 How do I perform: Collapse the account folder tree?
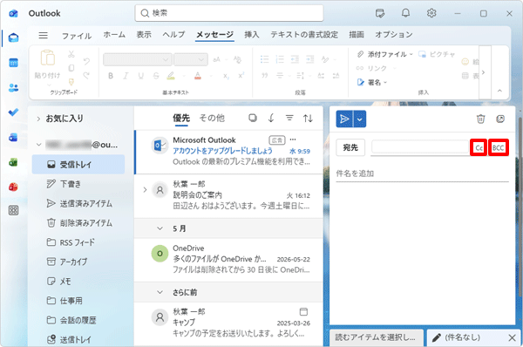click(x=38, y=145)
